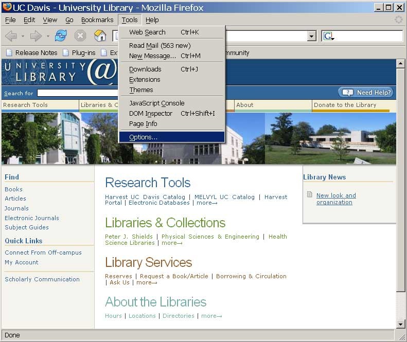Viewport: 407px width, 342px height.
Task: Reload the page with the refresh icon
Action: [x=61, y=35]
